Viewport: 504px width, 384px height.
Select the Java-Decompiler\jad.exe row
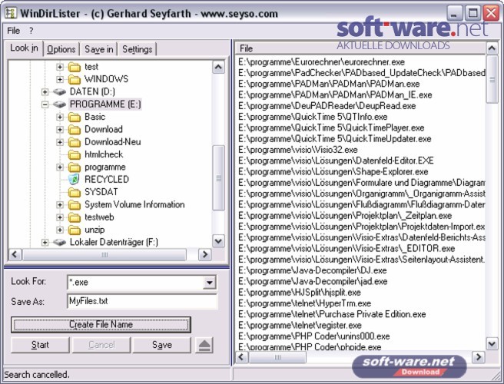313,282
